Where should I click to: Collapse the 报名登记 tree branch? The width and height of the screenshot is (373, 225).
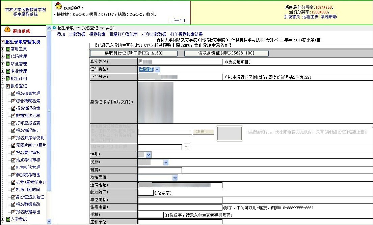click(x=3, y=86)
